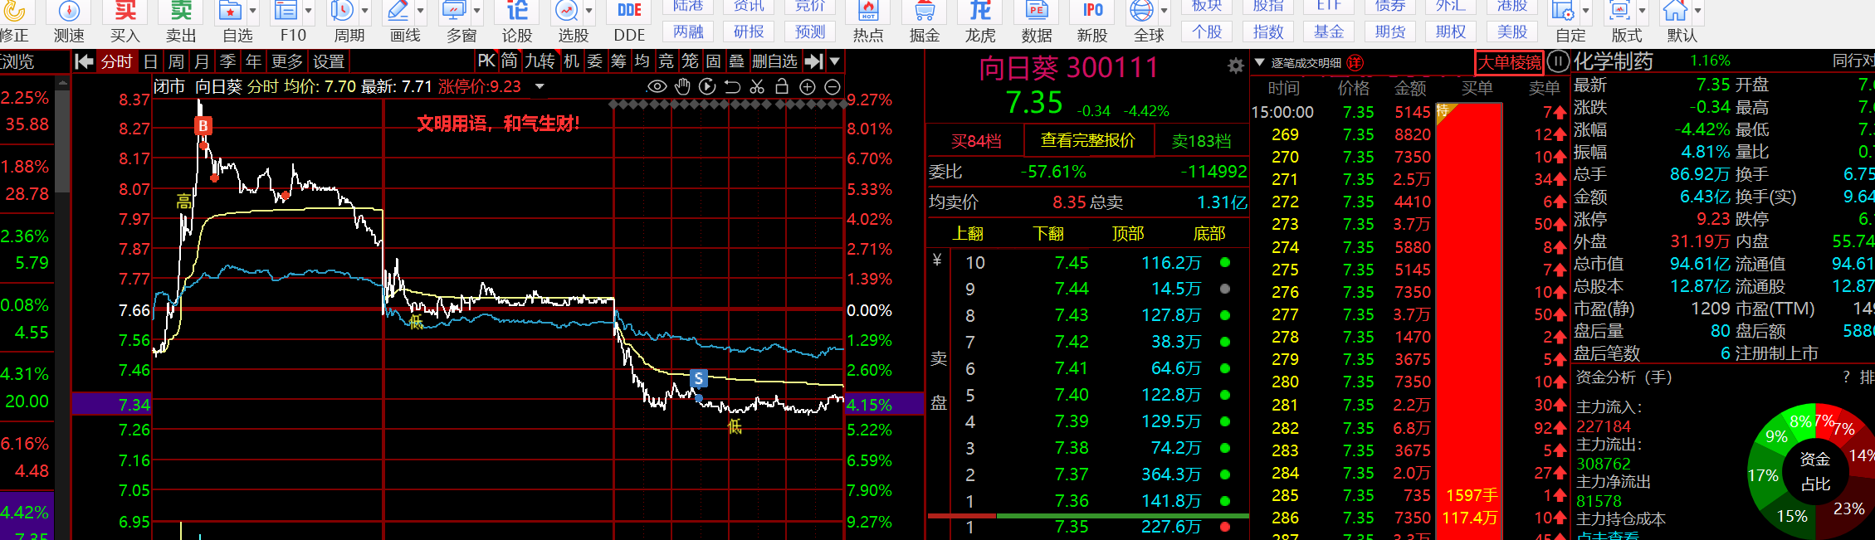Click the 删自选 remove watchlist button

tap(774, 61)
